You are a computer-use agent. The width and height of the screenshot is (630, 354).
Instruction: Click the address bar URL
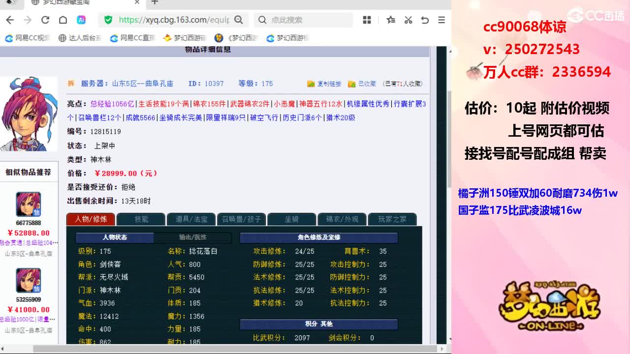[174, 20]
